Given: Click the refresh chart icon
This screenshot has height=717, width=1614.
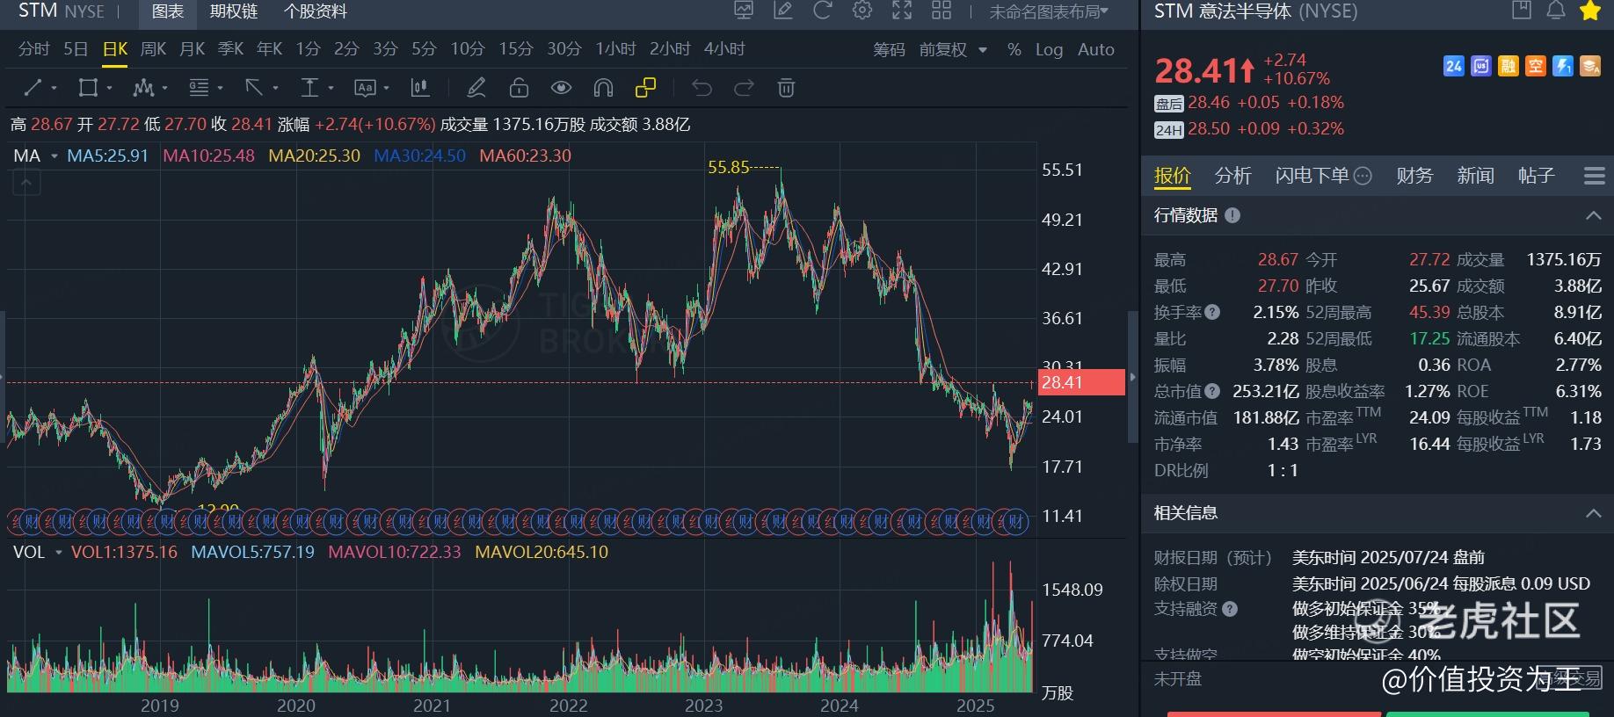Looking at the screenshot, I should tap(822, 11).
